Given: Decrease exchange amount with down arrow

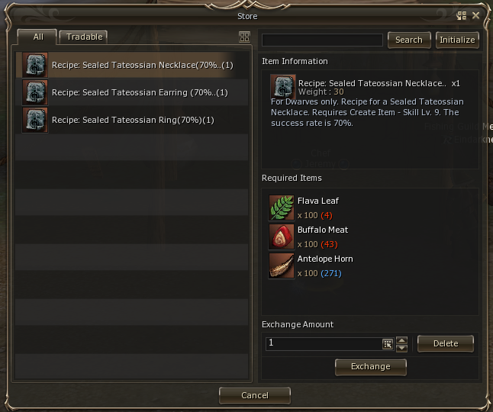Looking at the screenshot, I should coord(402,348).
